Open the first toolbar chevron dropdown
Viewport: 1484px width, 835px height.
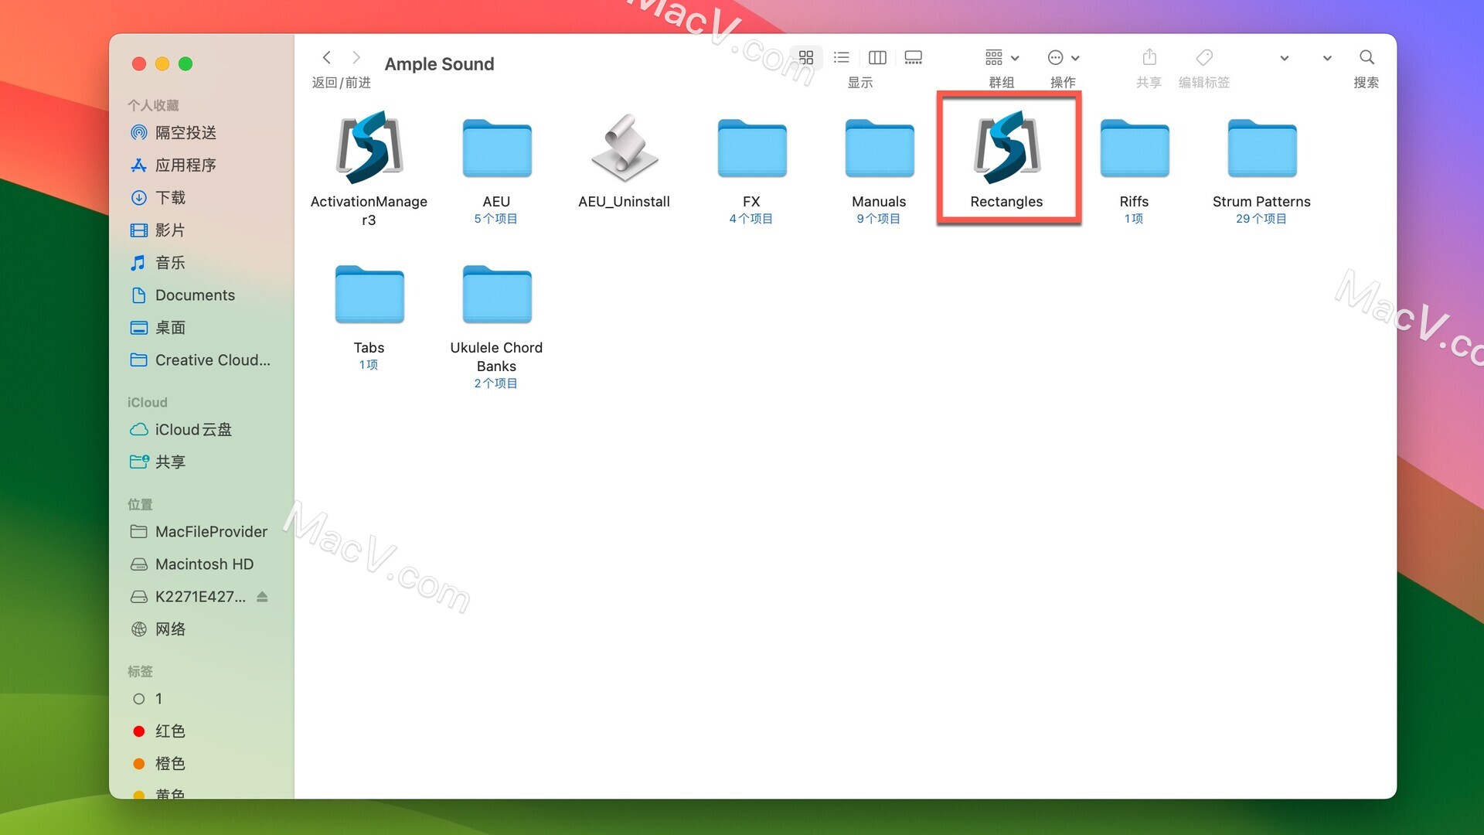[1284, 58]
